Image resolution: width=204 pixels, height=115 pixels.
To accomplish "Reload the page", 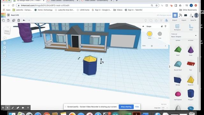I will (13, 5).
